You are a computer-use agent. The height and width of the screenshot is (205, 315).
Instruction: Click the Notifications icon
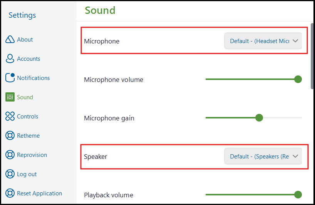pos(10,78)
